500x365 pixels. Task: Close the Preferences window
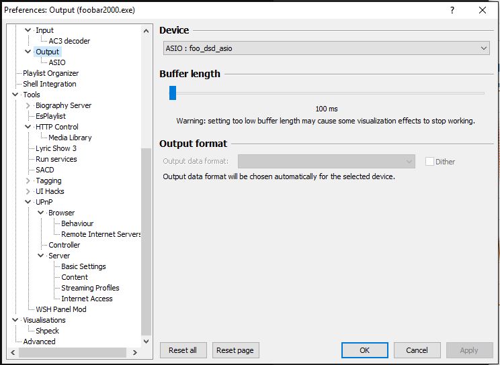[483, 10]
